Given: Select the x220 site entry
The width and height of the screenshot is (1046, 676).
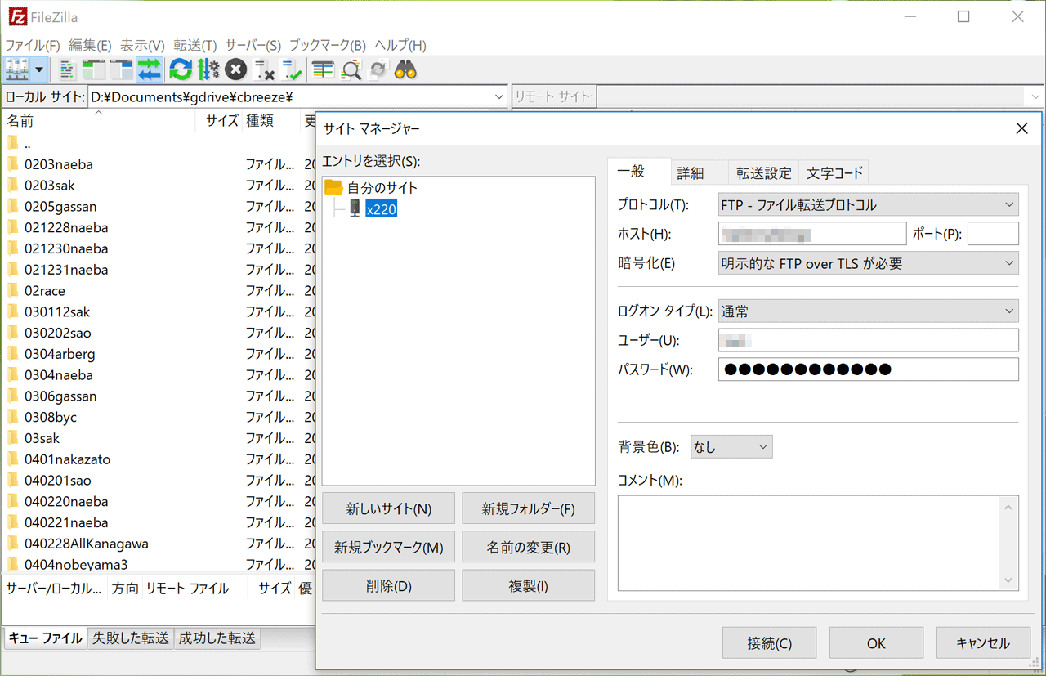Looking at the screenshot, I should point(381,209).
